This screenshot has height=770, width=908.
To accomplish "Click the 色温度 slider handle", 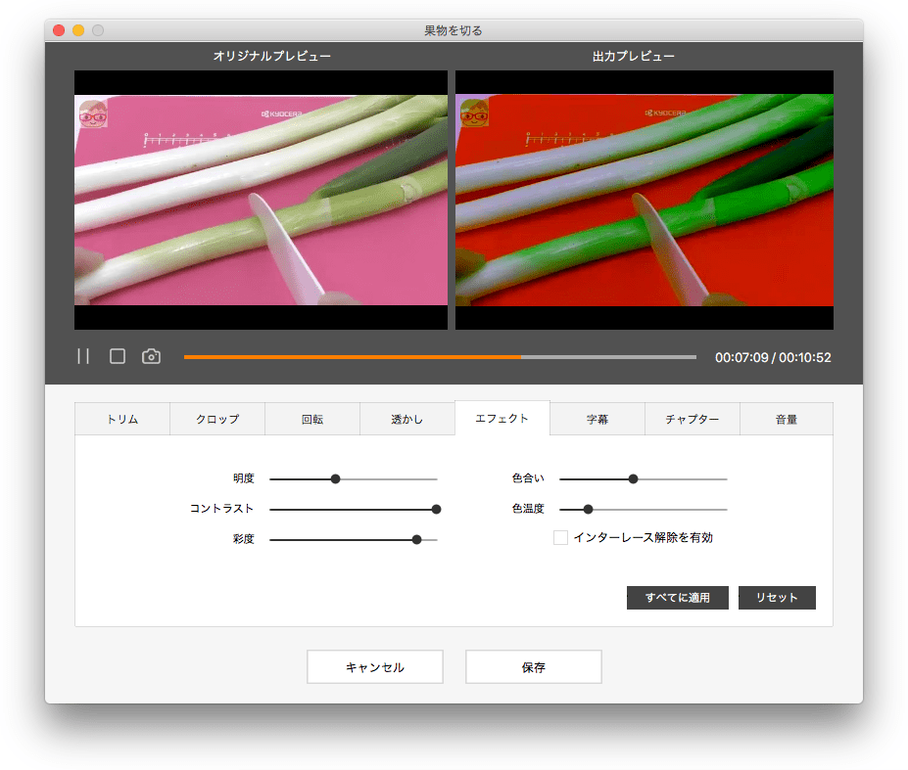I will (588, 509).
